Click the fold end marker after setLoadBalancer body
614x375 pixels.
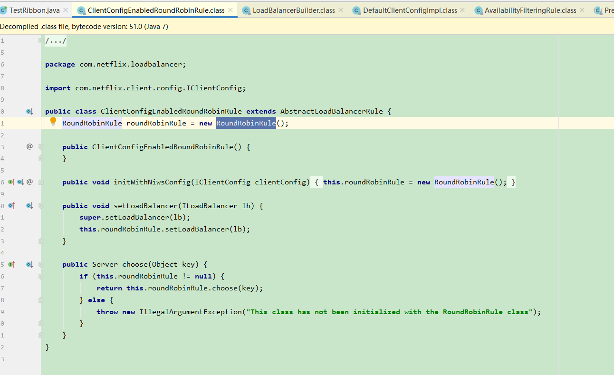[41, 241]
